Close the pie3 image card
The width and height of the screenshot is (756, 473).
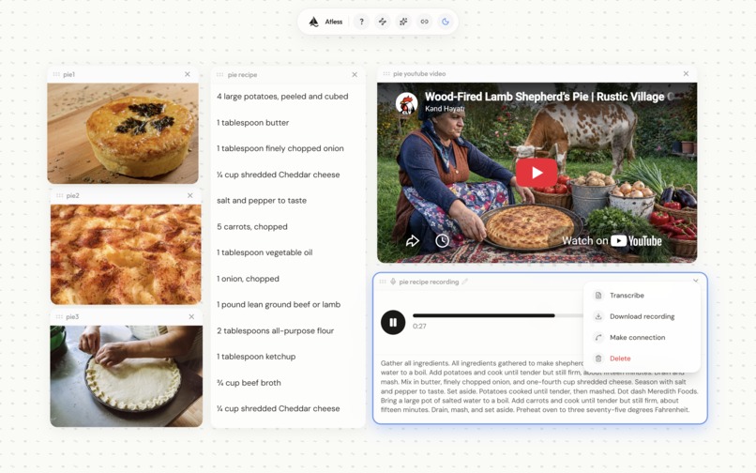pyautogui.click(x=191, y=316)
